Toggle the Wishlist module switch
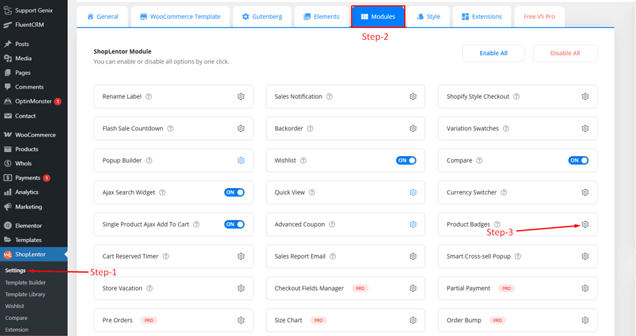This screenshot has width=636, height=336. 406,160
